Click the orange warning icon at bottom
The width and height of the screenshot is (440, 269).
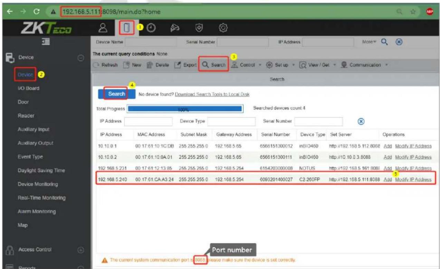click(104, 260)
